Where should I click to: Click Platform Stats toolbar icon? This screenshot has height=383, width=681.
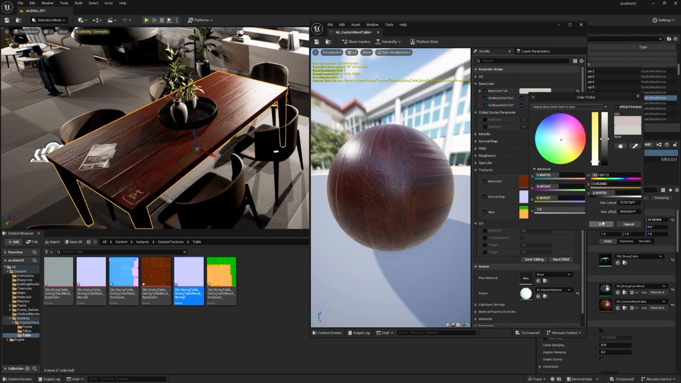[413, 42]
